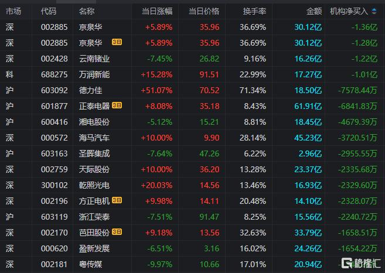Click the 3日 badge next to 方正电机

click(117, 201)
